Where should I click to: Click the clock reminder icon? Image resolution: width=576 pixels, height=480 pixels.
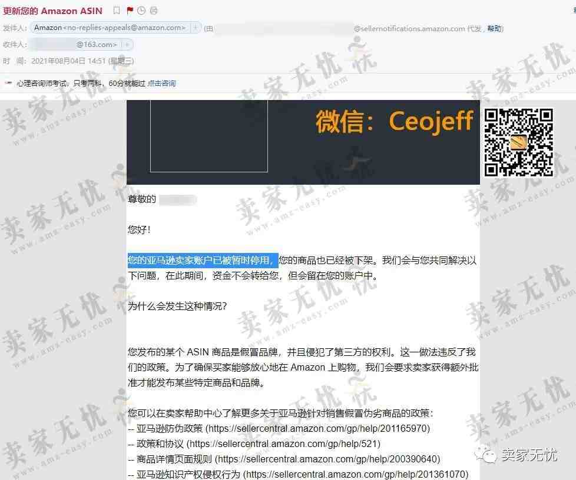pyautogui.click(x=141, y=11)
